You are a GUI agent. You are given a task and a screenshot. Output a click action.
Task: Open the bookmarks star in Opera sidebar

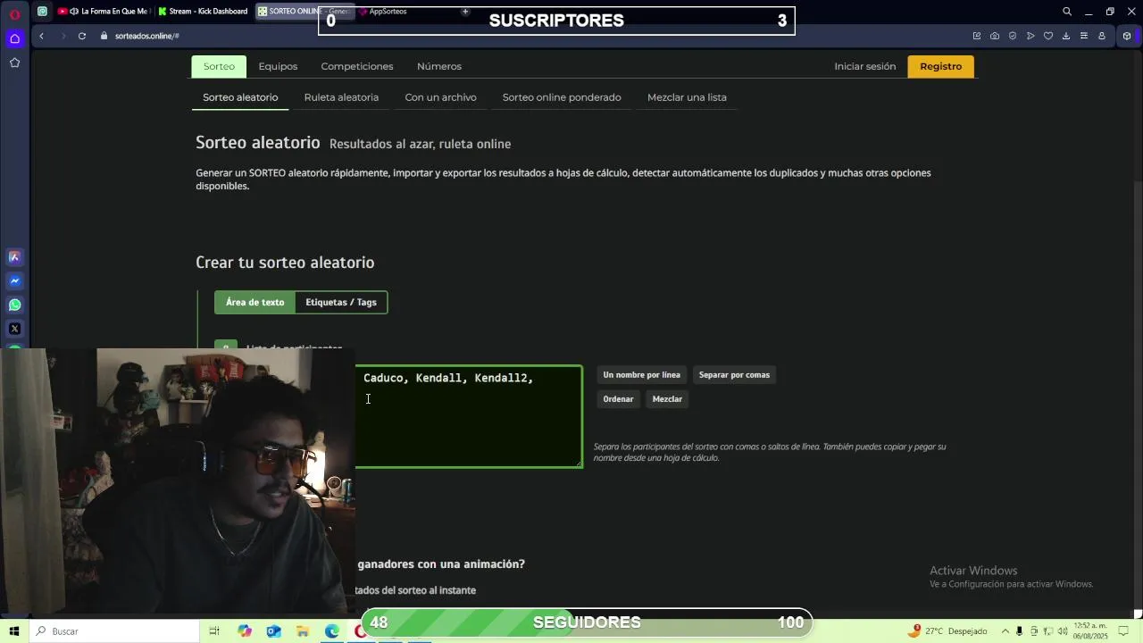pyautogui.click(x=14, y=63)
